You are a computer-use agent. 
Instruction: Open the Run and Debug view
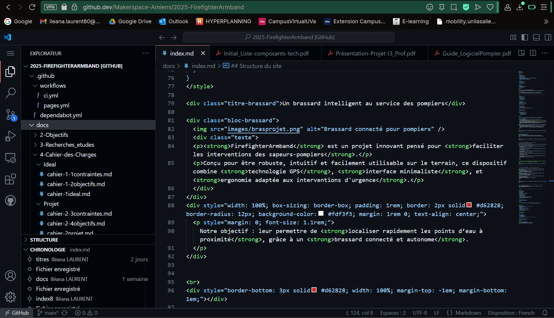coord(11,136)
